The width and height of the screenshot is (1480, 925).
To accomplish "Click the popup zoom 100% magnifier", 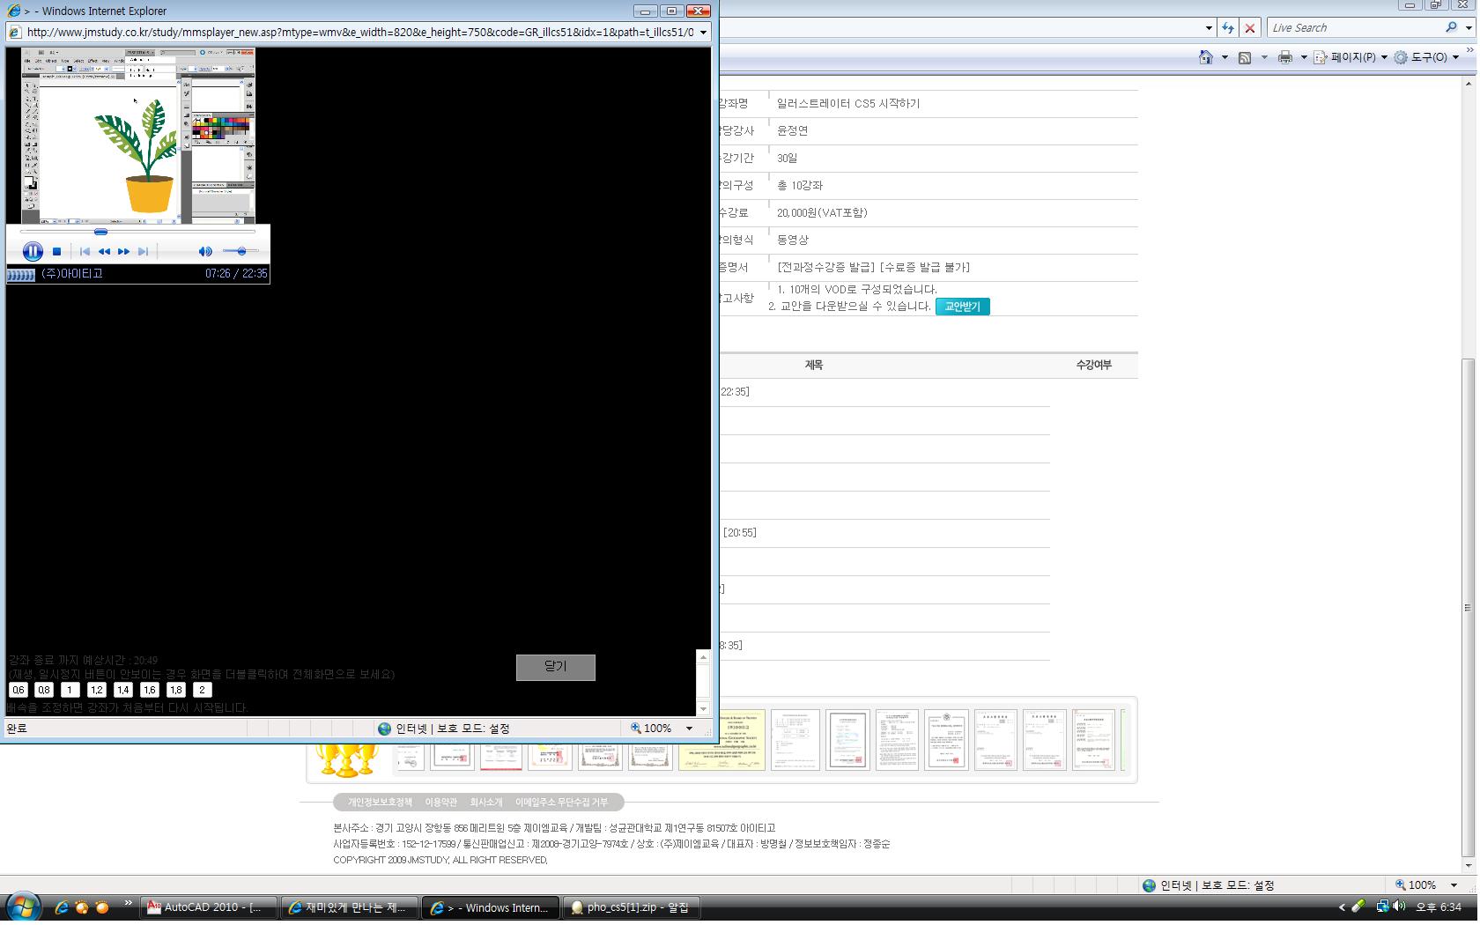I will coord(636,729).
